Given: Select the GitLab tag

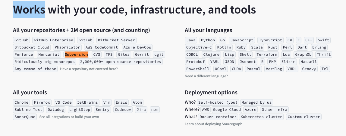Looking at the screenshot, I should point(86,40).
